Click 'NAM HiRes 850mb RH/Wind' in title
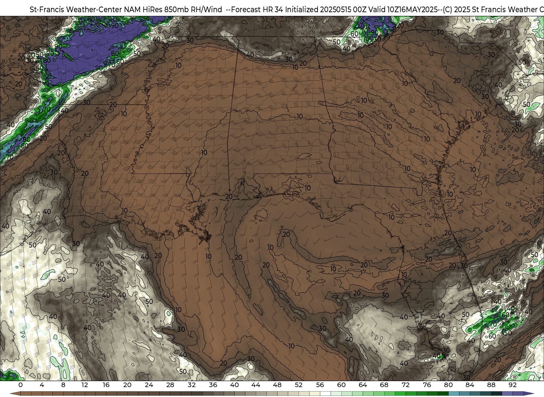 point(173,10)
